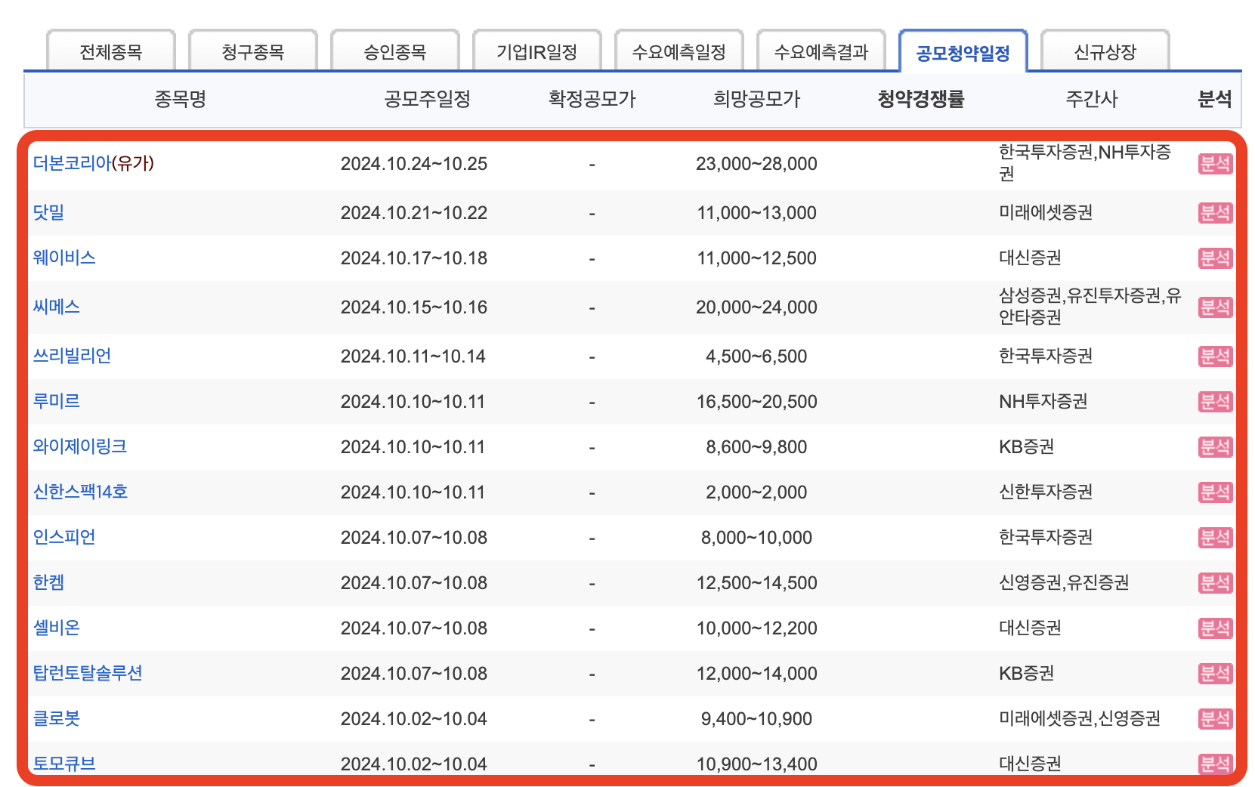Switch to the 승인종목 tab
Viewport: 1255px width, 787px height.
[x=395, y=51]
